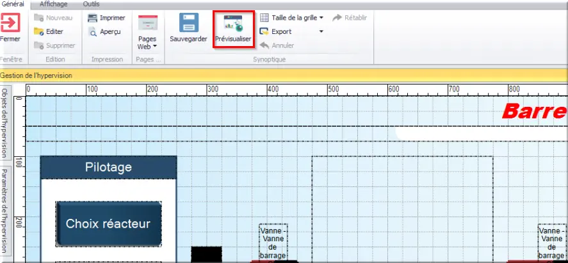Click the Rétablir redo arrow
Image resolution: width=568 pixels, height=263 pixels.
click(x=337, y=18)
